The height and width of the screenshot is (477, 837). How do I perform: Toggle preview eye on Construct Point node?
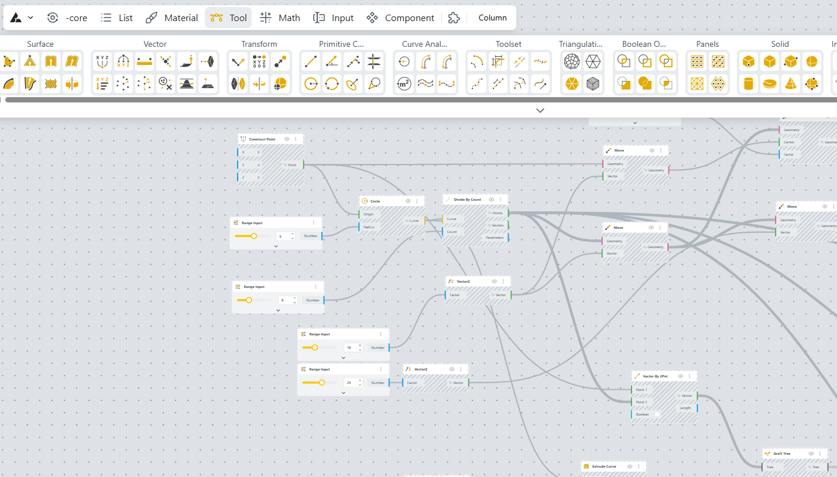coord(287,139)
